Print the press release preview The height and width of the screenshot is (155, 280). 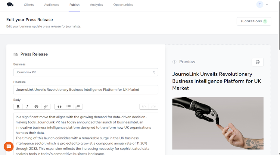click(x=258, y=62)
